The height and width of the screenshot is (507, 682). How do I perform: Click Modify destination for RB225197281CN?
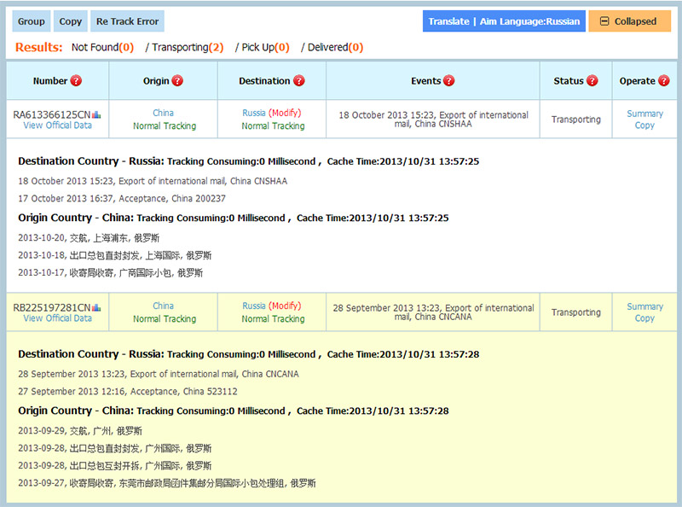[285, 306]
